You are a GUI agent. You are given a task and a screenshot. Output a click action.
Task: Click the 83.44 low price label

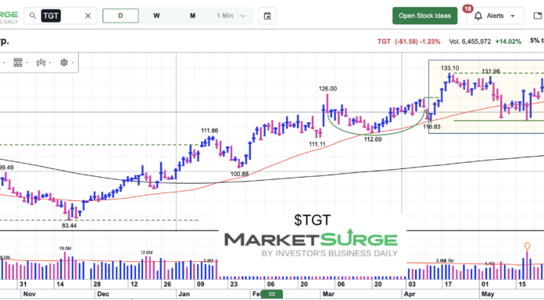click(69, 226)
